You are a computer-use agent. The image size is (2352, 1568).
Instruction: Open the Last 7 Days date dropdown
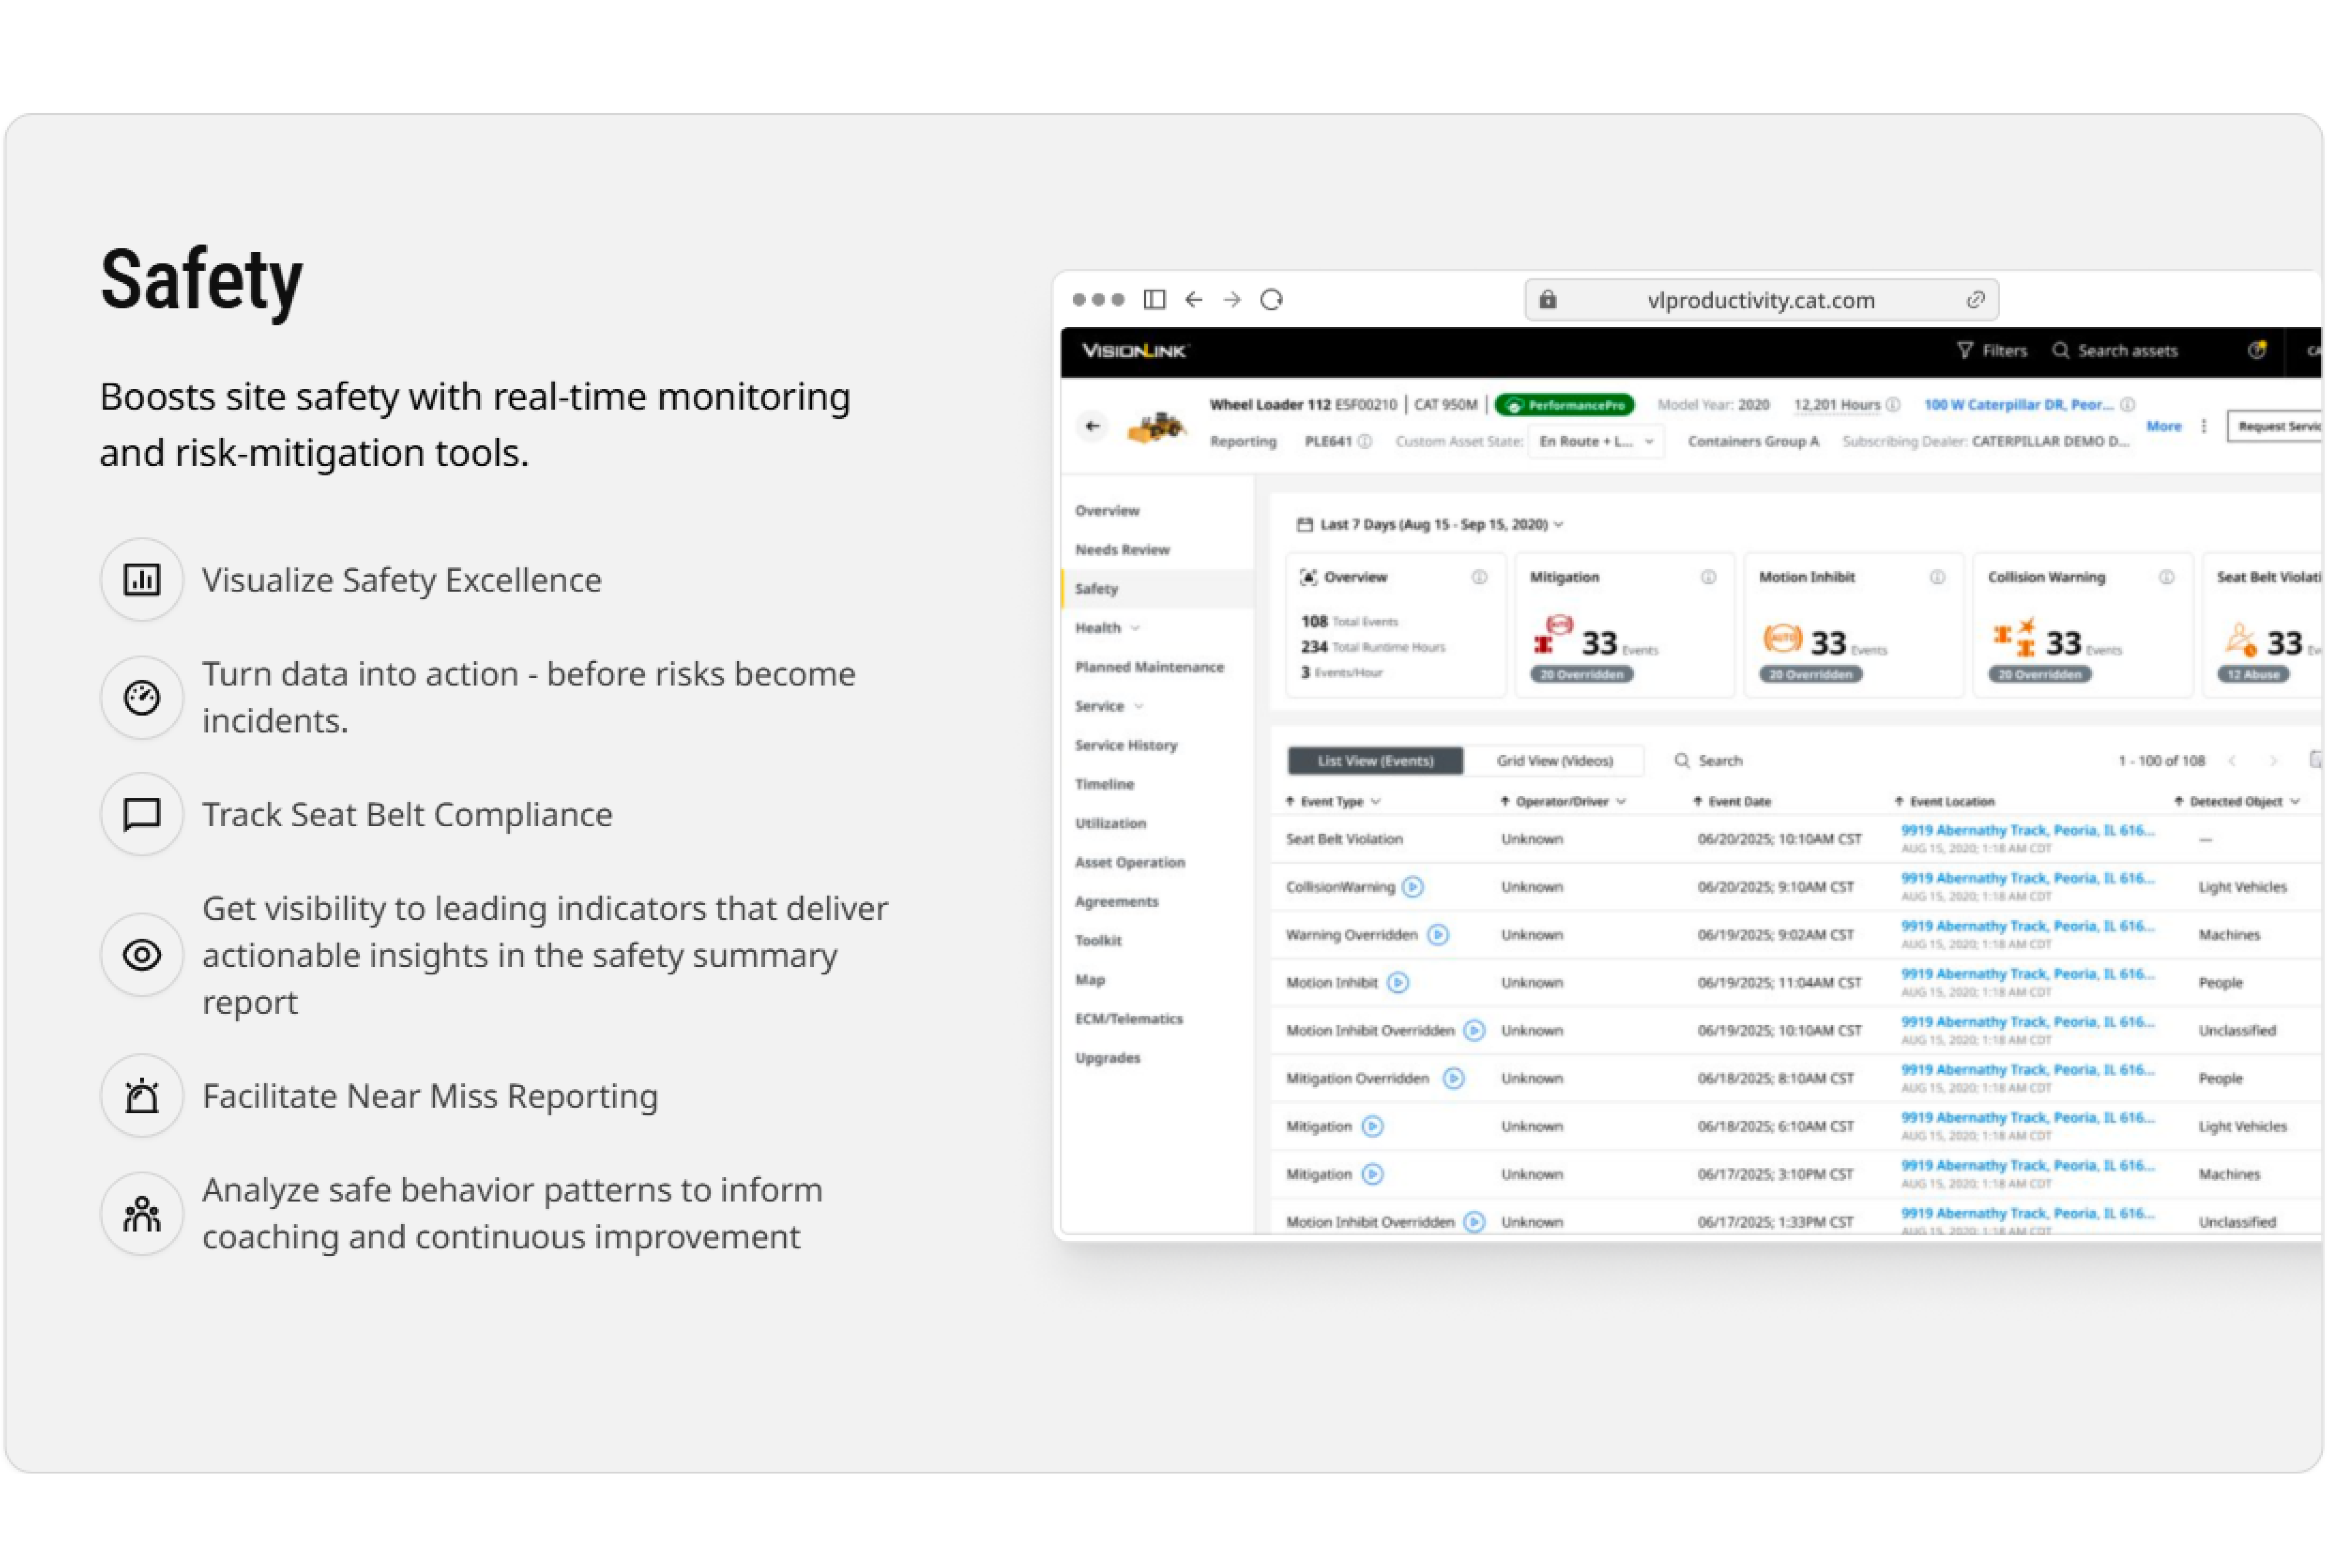(1431, 525)
